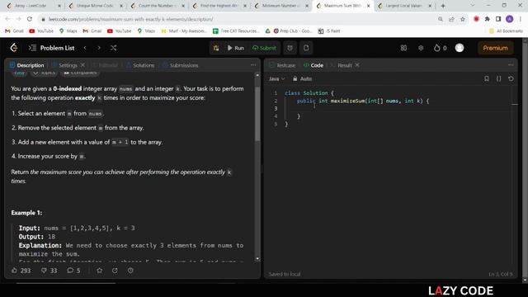Open JS Paint bookmark
Screen dimensions: 528x297
tap(329, 31)
